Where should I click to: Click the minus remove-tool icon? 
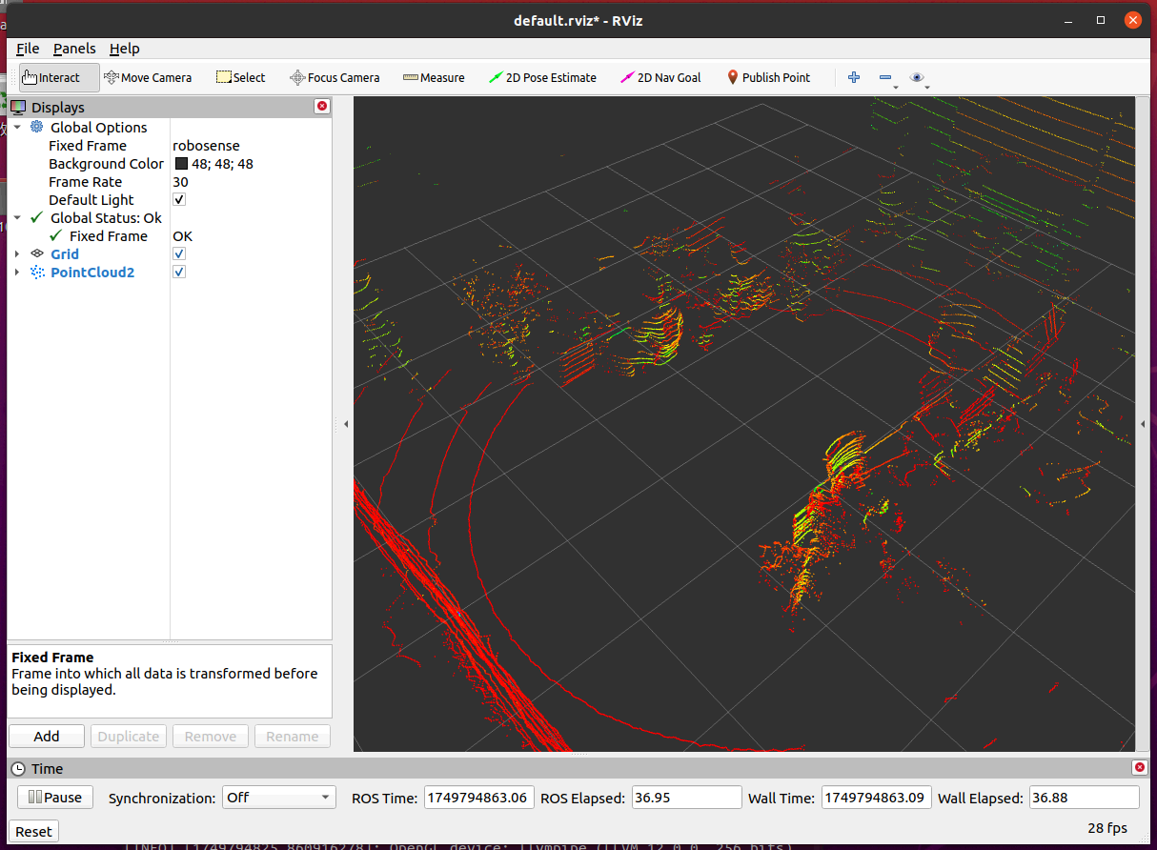coord(885,77)
